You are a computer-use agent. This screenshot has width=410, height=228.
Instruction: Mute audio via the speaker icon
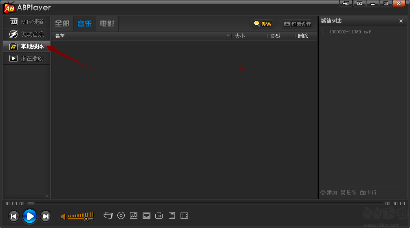pos(63,217)
